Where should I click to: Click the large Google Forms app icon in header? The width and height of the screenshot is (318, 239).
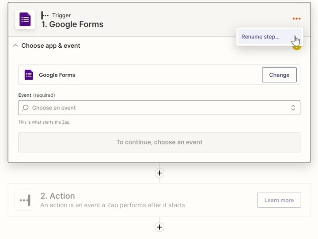coord(25,19)
